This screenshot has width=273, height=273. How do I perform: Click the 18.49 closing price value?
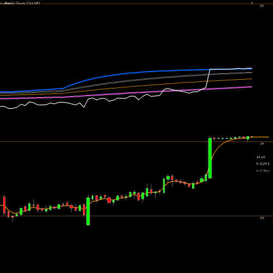pos(260,157)
